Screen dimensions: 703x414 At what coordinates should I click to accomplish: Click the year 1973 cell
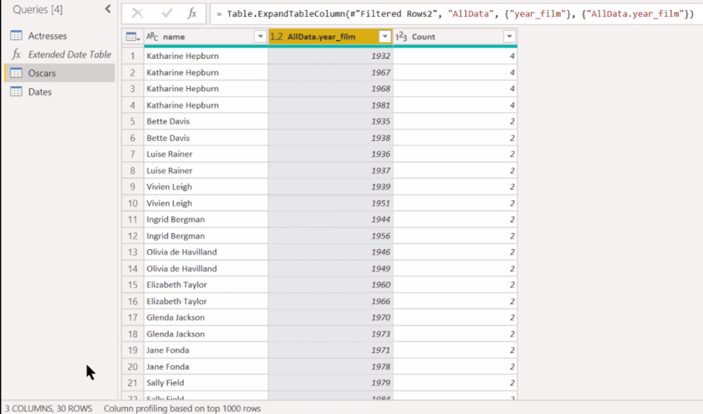point(331,334)
